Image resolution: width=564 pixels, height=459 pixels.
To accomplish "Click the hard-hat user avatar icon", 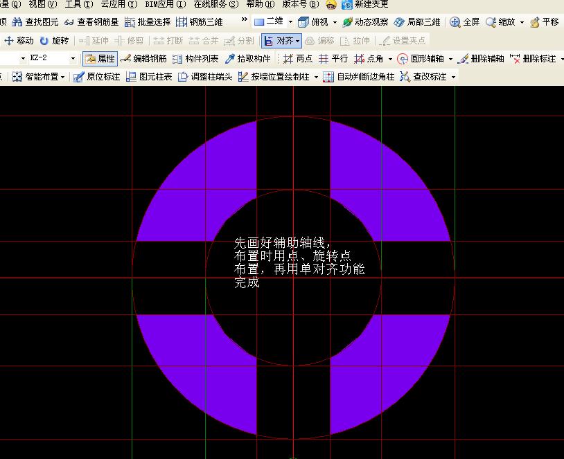I will [331, 4].
